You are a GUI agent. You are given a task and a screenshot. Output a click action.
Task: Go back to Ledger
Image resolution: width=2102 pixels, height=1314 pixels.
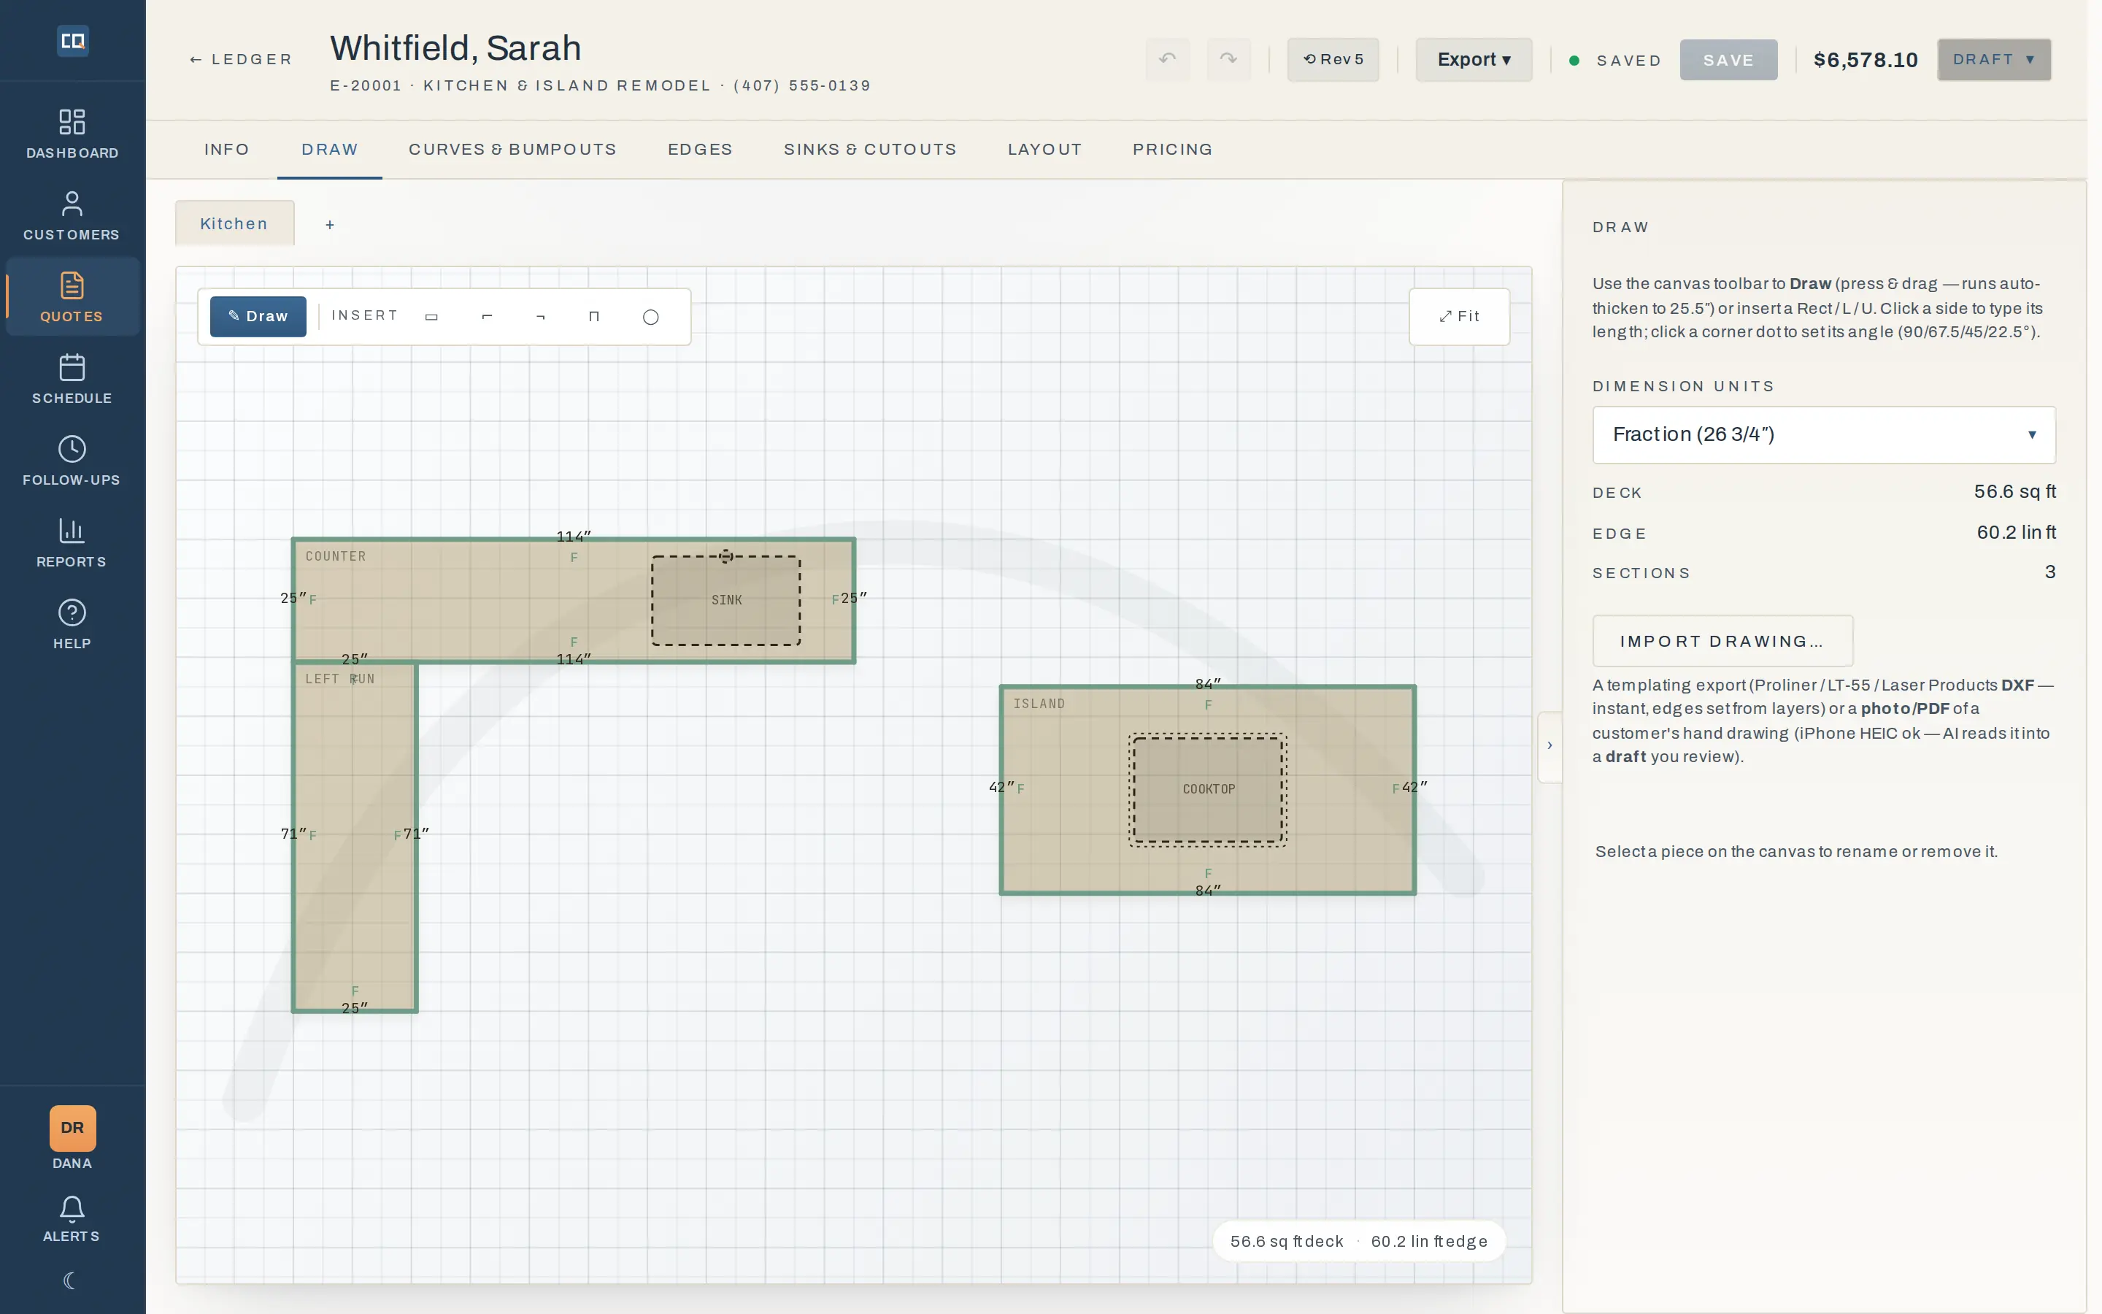241,59
